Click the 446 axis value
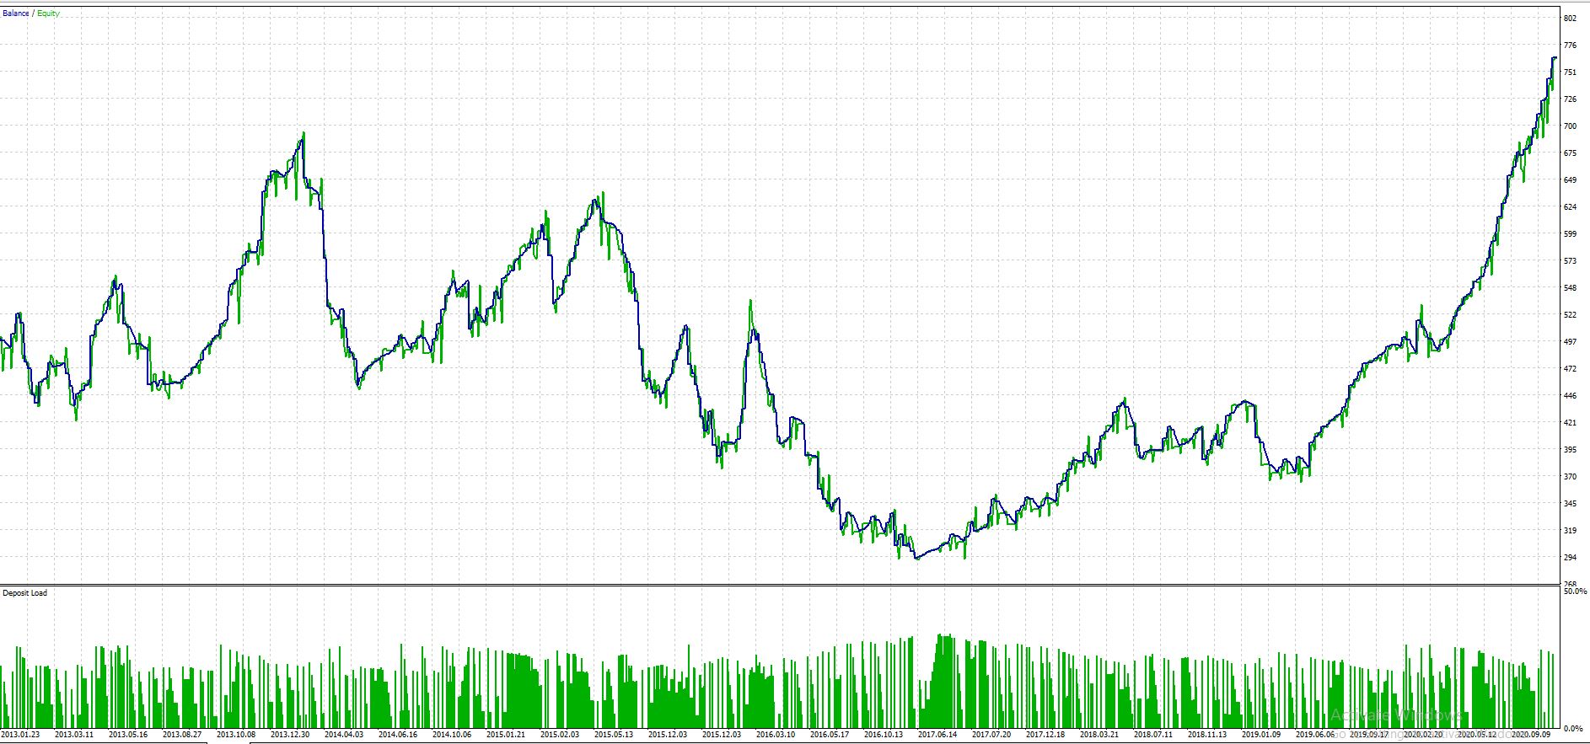Screen dimensions: 1590x744 (x=1570, y=396)
